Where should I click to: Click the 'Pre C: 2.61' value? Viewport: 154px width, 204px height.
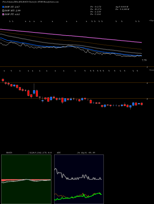click(96, 14)
